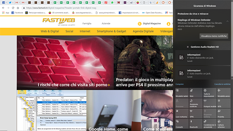Image resolution: width=233 pixels, height=131 pixels.
Task: Toggle Modalità tablet quick action tile
Action: click(182, 93)
